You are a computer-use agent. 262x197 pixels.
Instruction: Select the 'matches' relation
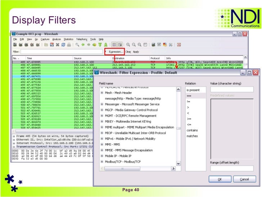[192, 136]
